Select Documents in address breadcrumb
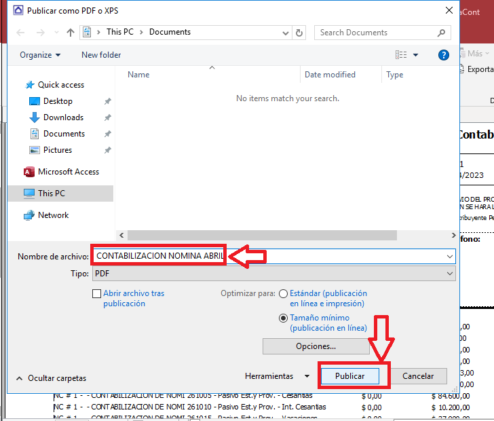The width and height of the screenshot is (494, 421). (170, 32)
